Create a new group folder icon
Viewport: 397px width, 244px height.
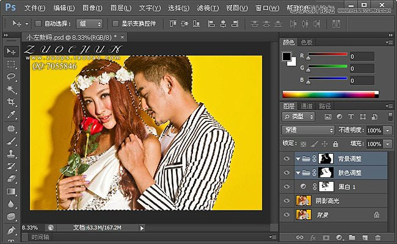[x=352, y=237]
